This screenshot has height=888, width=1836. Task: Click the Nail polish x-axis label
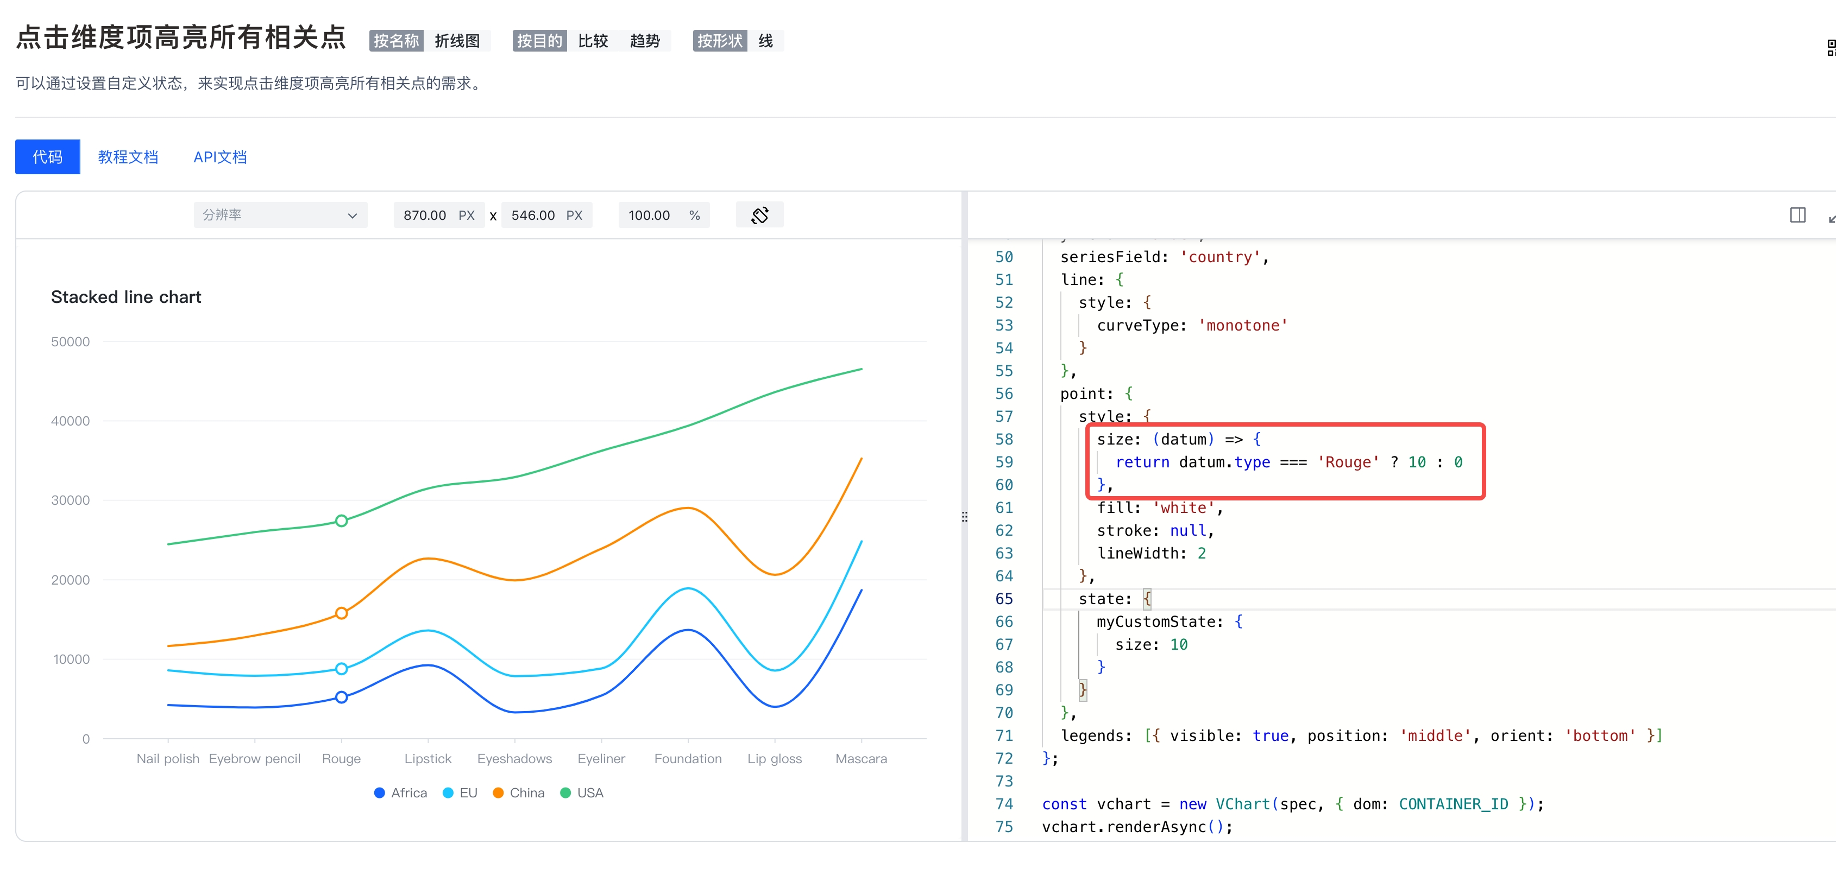pos(168,758)
